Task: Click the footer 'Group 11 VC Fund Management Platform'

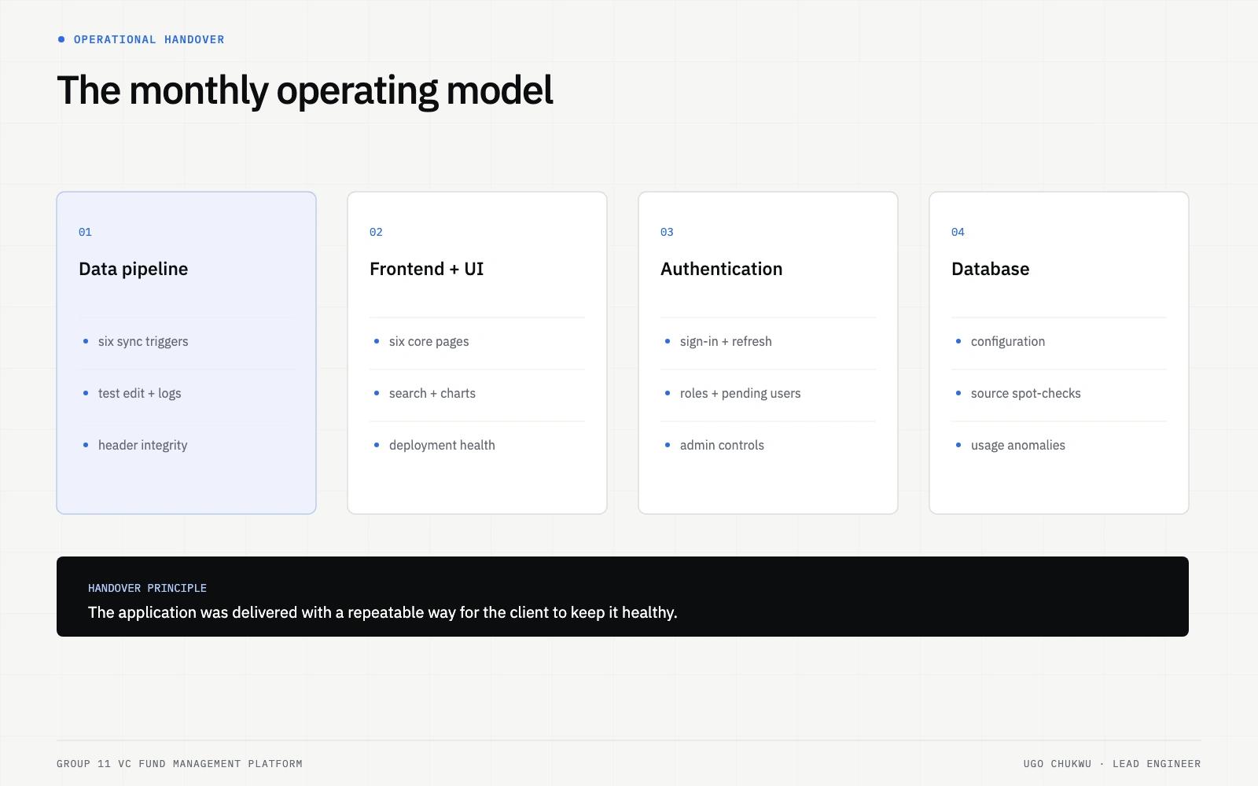Action: click(179, 763)
